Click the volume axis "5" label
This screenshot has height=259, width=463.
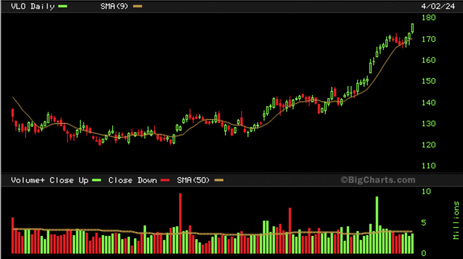(x=424, y=223)
